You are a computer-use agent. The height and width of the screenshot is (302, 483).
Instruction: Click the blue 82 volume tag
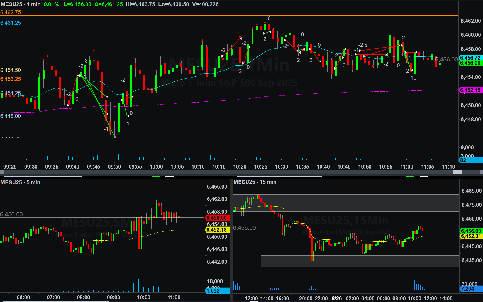[470, 160]
